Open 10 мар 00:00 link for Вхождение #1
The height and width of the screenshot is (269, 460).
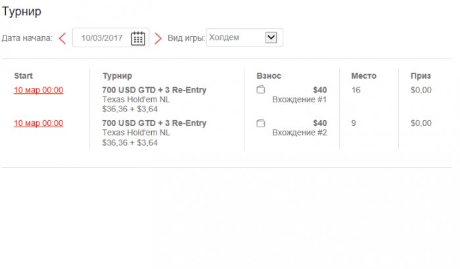click(38, 91)
